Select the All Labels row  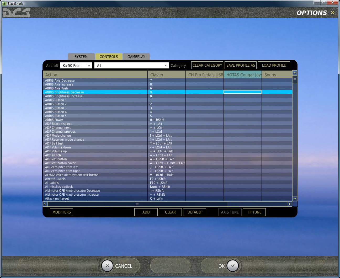[x=167, y=183]
